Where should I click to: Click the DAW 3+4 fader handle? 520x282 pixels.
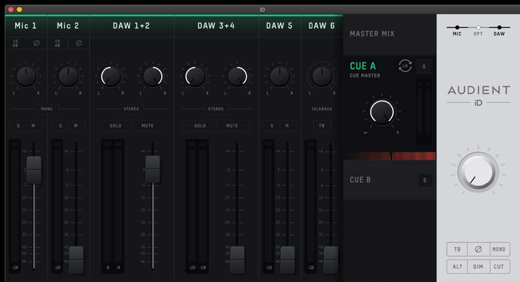(x=238, y=260)
